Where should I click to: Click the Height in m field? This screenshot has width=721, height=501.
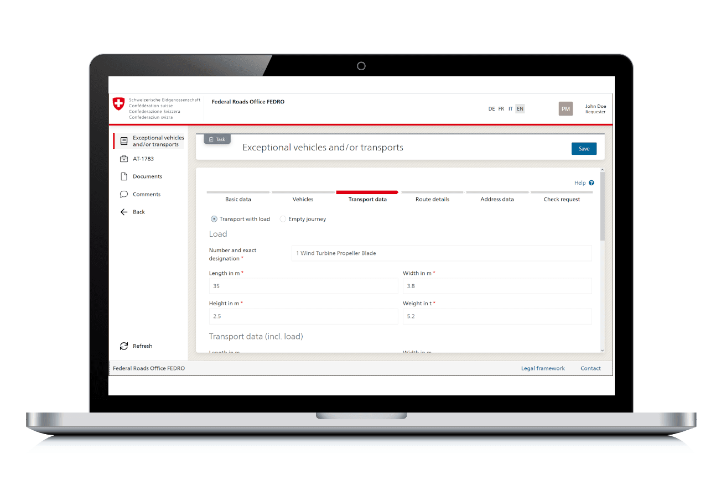pyautogui.click(x=303, y=316)
